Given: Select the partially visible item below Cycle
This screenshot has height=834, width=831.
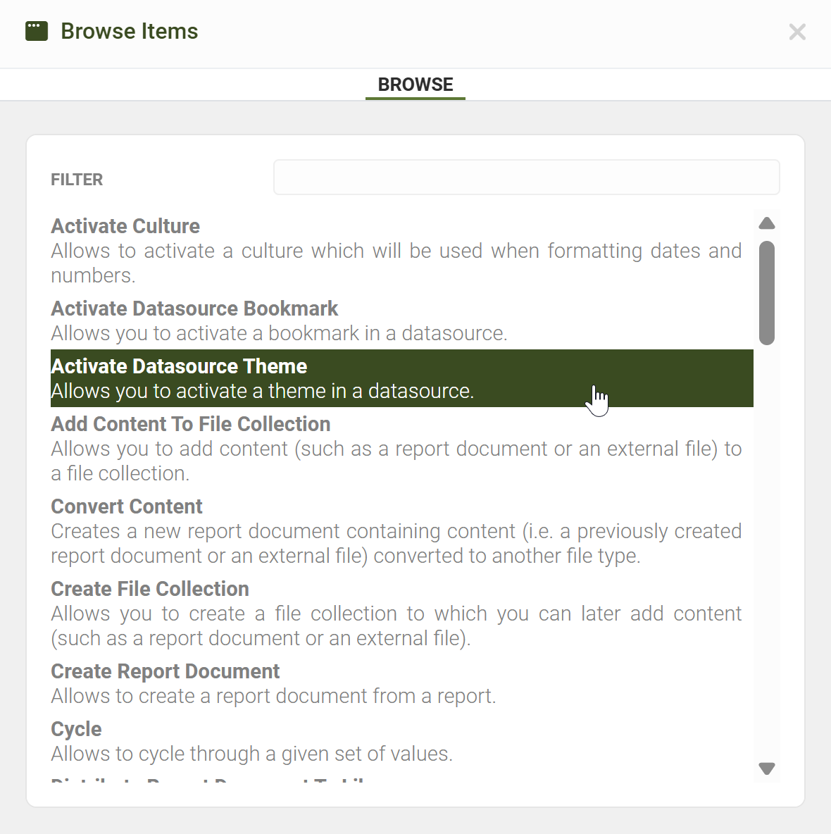Looking at the screenshot, I should [211, 780].
